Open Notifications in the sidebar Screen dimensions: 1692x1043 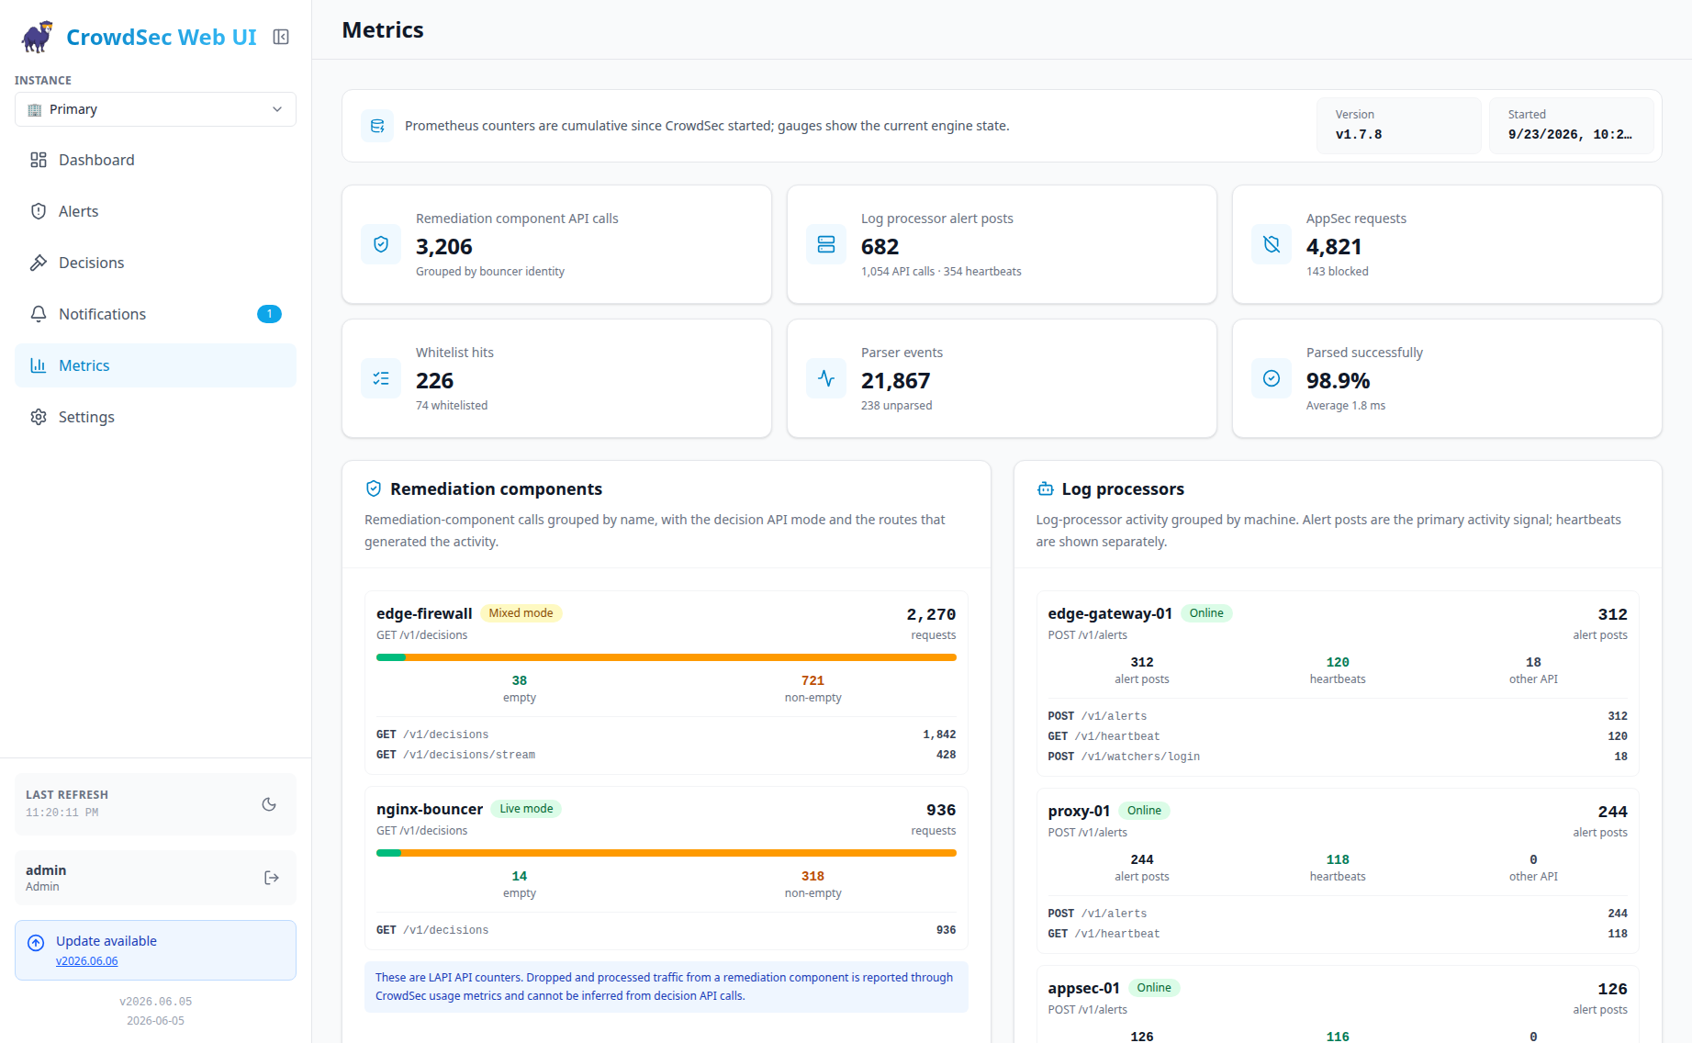155,314
